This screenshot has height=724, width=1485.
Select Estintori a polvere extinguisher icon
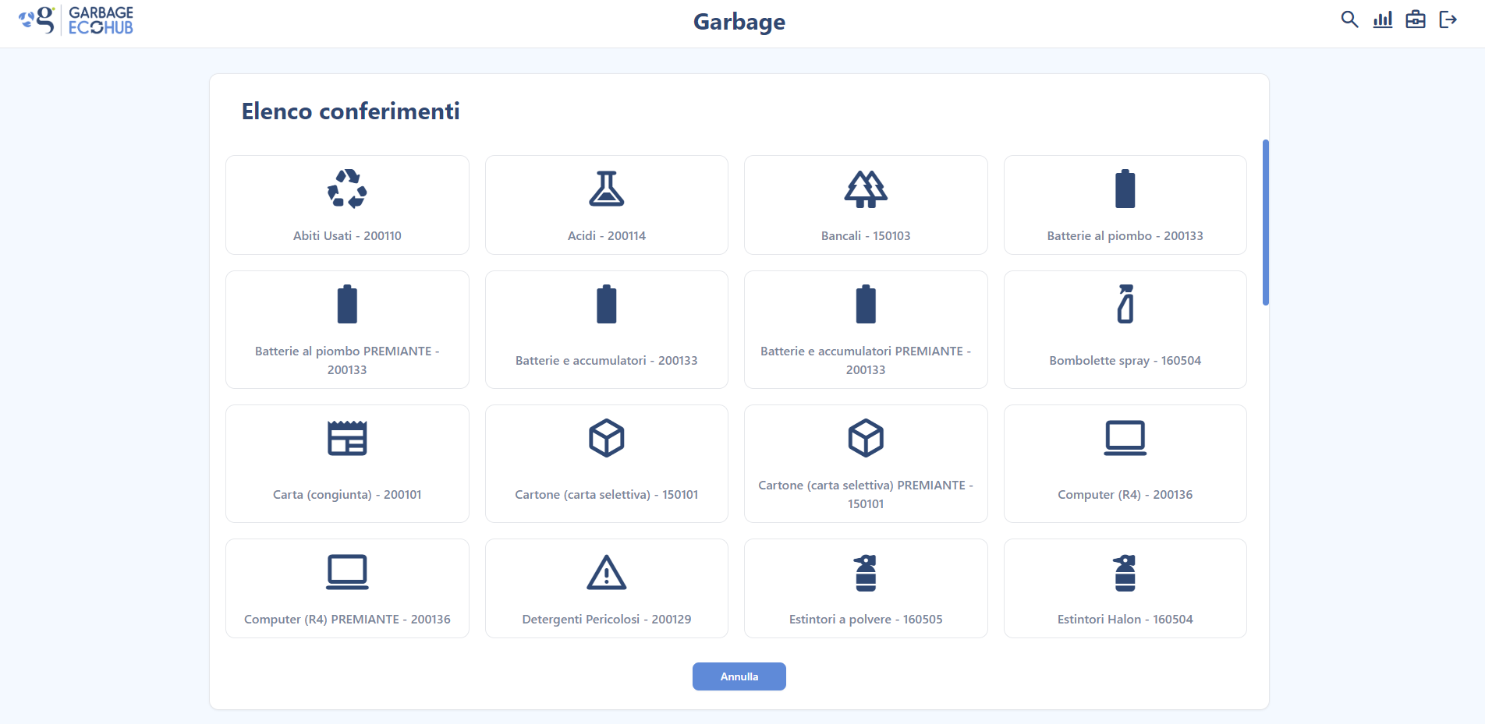866,573
